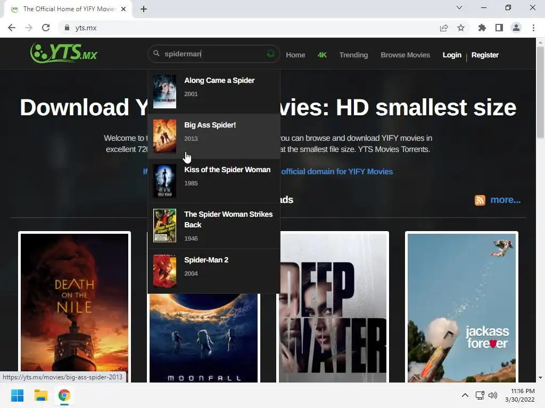Click the more... downloads link
Screen dimensions: 545x408
[506, 200]
